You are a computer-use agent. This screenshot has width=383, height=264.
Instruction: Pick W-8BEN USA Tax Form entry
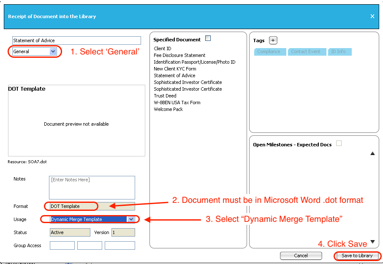coord(177,102)
